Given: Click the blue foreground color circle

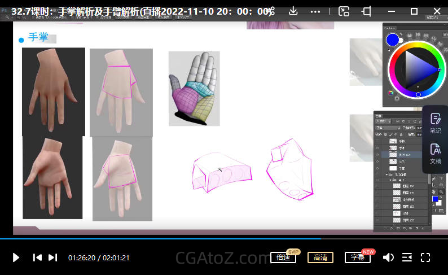Looking at the screenshot, I should pos(393,40).
